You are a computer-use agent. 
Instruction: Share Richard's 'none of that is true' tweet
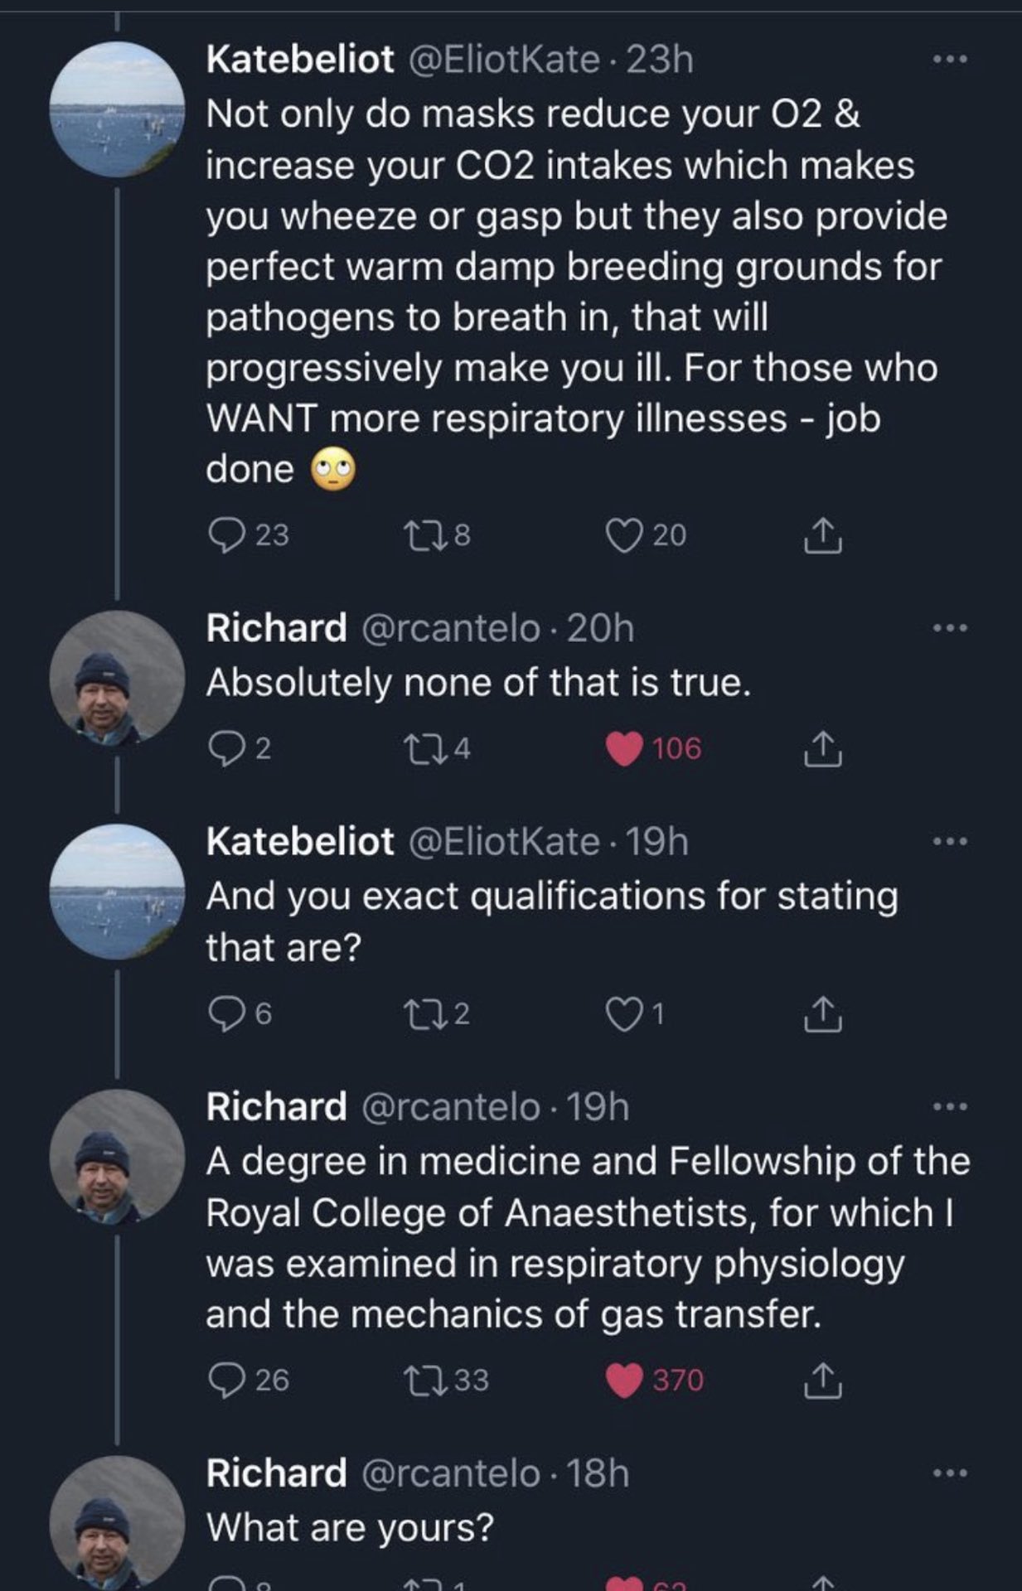coord(822,749)
